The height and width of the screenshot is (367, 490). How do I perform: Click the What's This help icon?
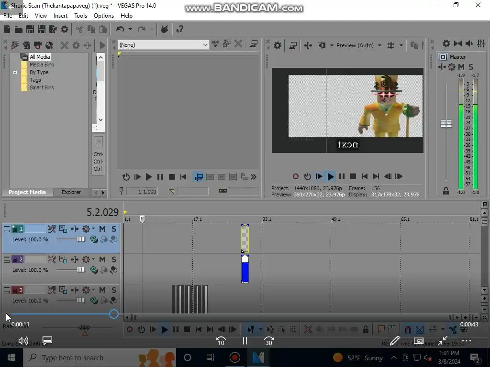pyautogui.click(x=179, y=29)
